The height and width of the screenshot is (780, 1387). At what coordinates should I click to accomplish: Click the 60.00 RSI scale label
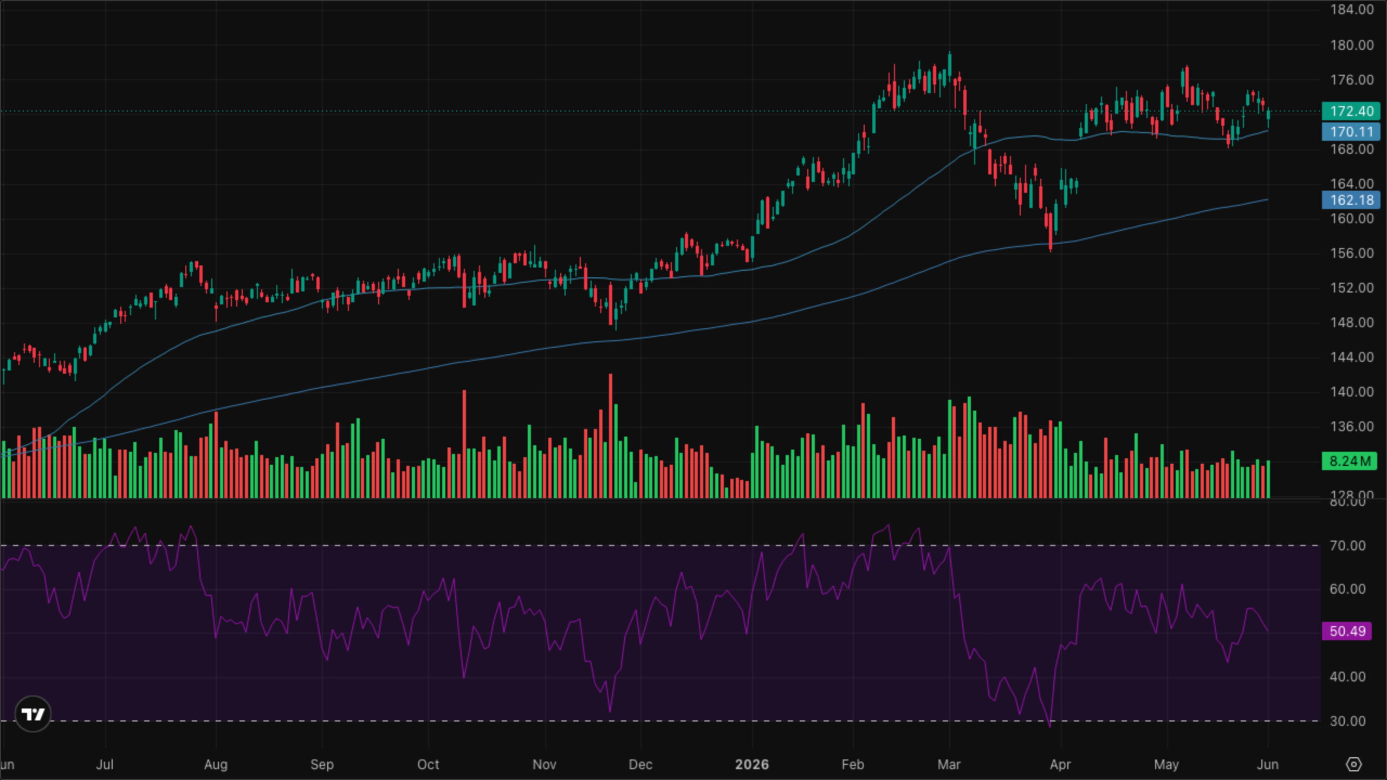tap(1347, 589)
